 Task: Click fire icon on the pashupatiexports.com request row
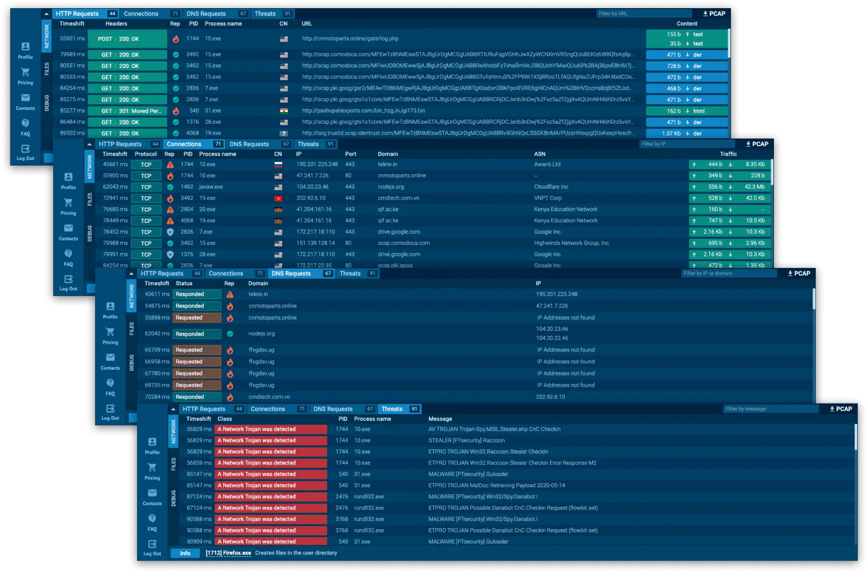[176, 111]
